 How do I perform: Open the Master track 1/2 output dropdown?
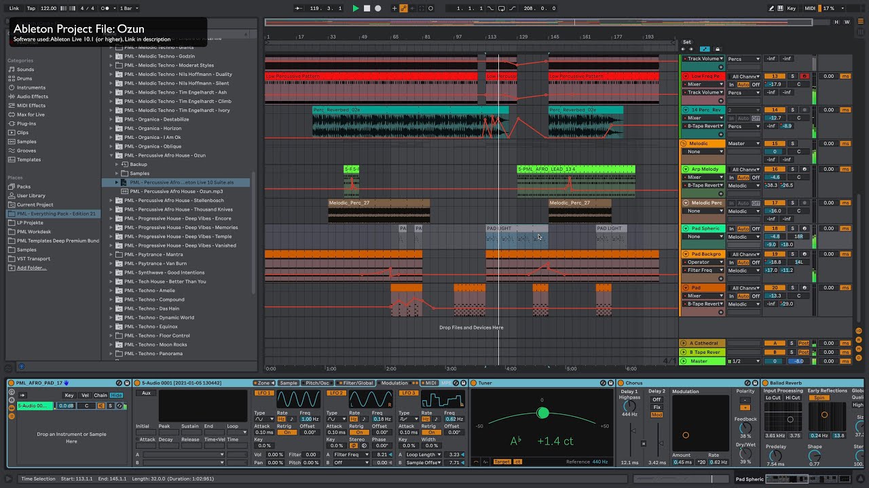[744, 361]
